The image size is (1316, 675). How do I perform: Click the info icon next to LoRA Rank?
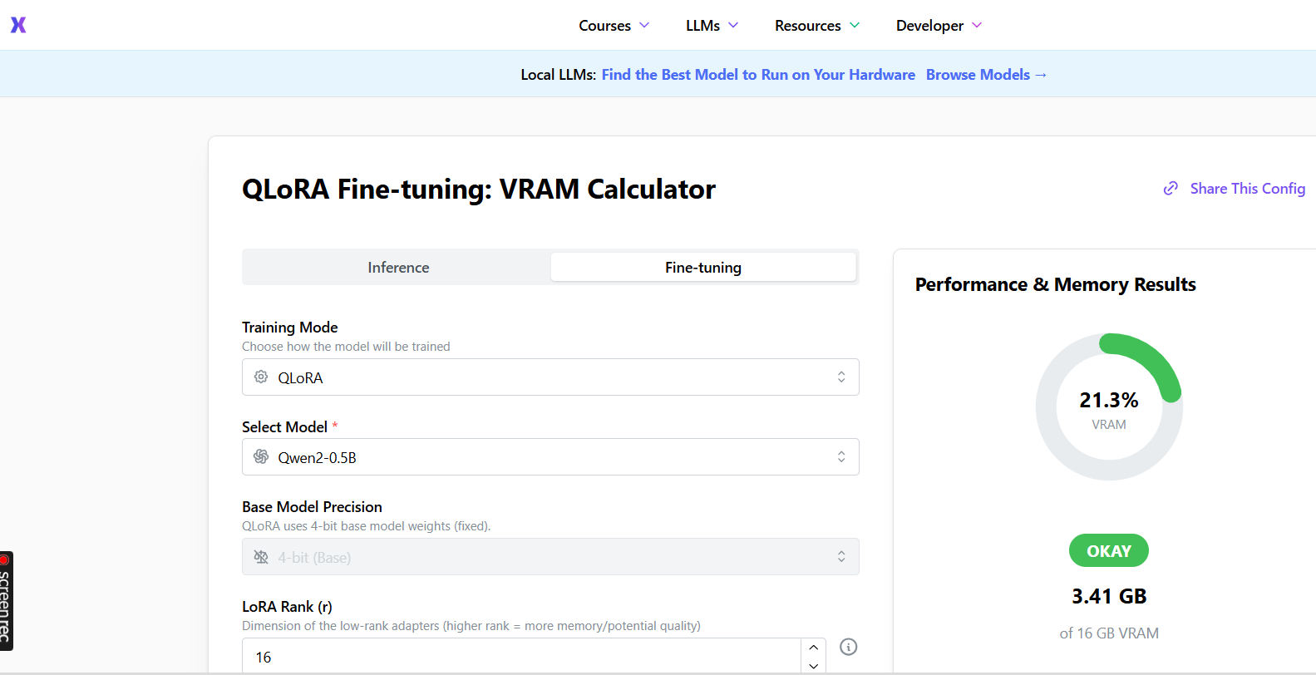click(x=848, y=647)
